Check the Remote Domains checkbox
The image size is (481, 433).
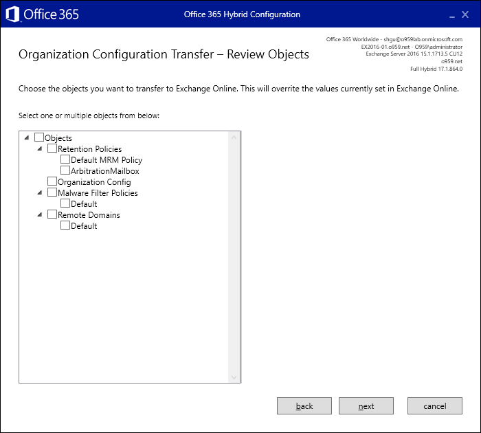52,214
